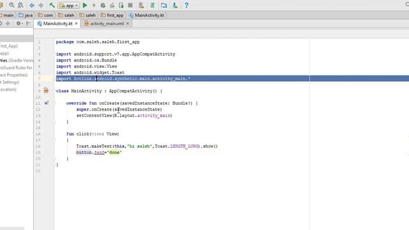Click line number 22 in the gutter
The width and height of the screenshot is (409, 230).
click(38, 171)
